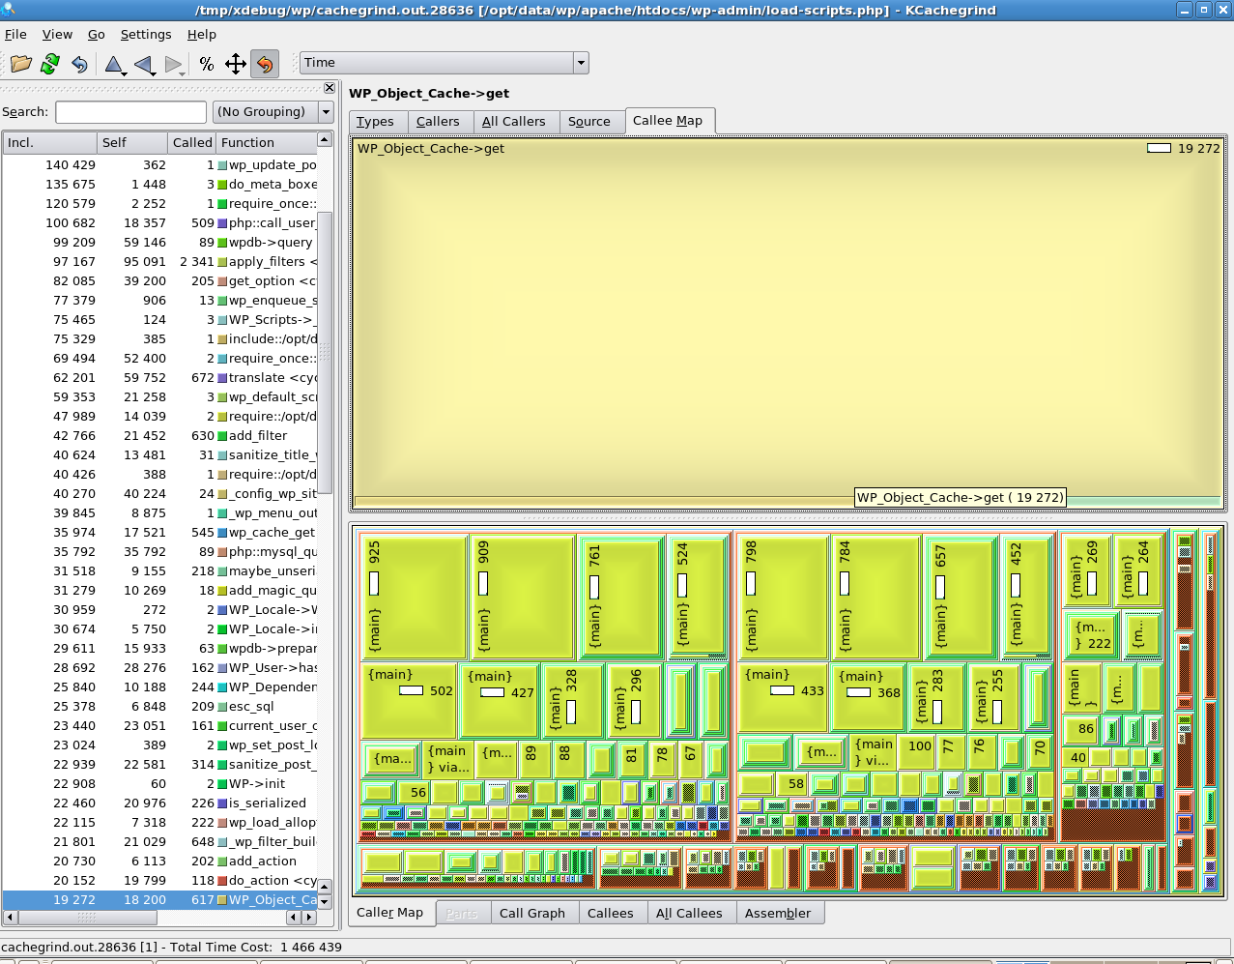Screen dimensions: 1234x964
Task: Navigate back with the left triangle icon
Action: coord(144,65)
